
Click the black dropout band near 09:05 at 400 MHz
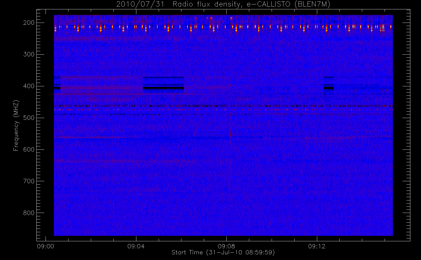click(x=163, y=88)
